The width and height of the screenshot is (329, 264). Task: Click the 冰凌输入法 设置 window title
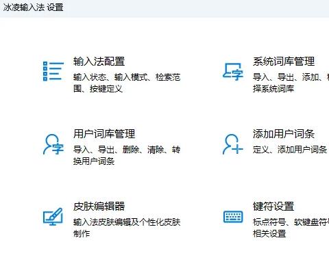point(33,8)
